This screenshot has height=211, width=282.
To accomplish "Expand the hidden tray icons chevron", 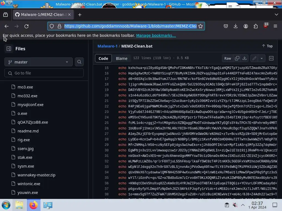I will click(x=243, y=205).
